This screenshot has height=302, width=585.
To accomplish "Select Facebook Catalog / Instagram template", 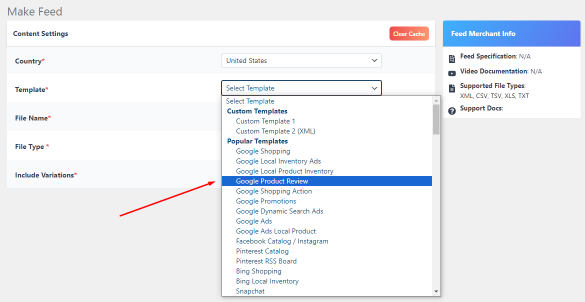I will click(x=282, y=240).
